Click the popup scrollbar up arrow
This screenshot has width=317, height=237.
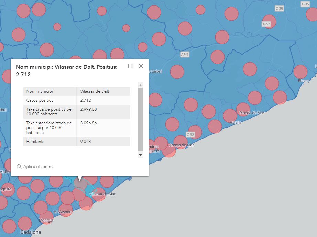140,85
